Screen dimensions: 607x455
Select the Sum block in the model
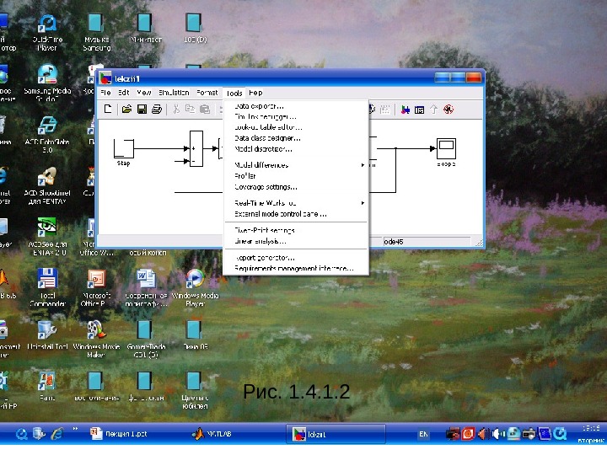coord(196,148)
